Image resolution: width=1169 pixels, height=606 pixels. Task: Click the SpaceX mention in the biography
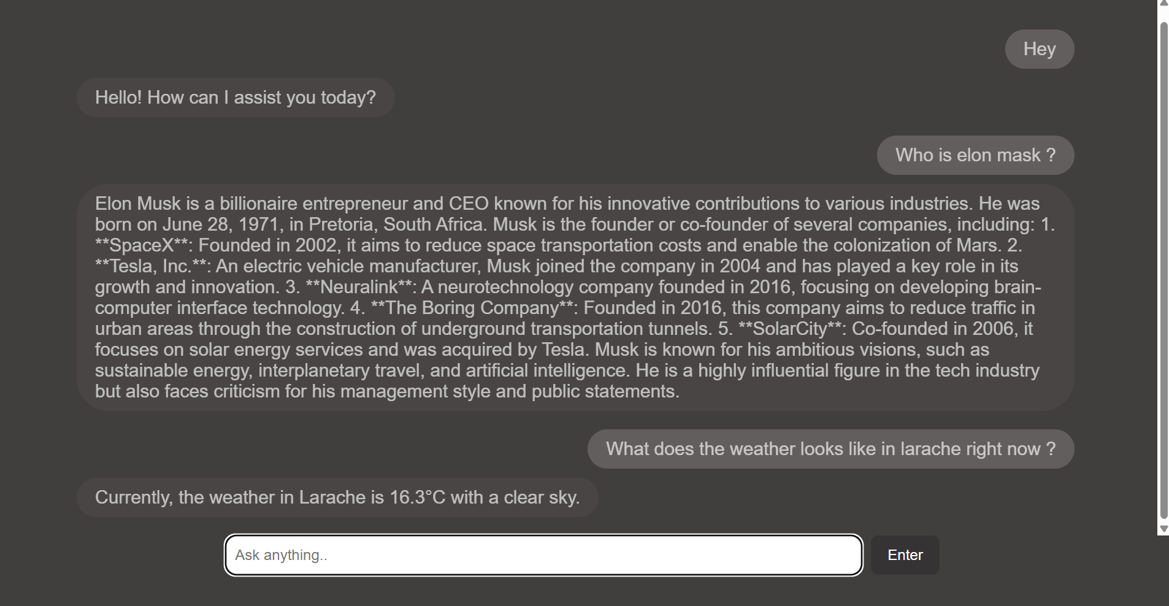click(142, 245)
